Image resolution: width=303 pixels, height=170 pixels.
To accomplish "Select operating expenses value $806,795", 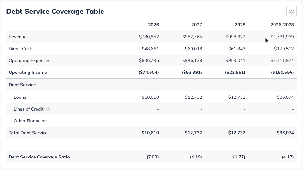I will coord(149,60).
